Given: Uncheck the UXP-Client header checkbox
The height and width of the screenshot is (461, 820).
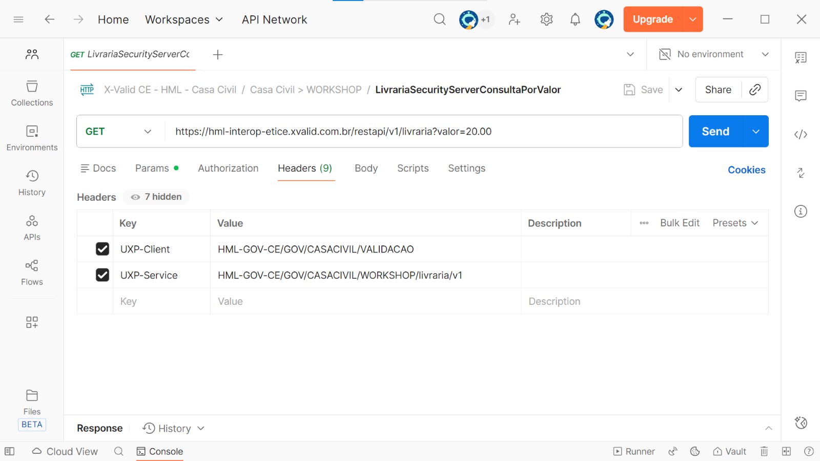Looking at the screenshot, I should (x=102, y=249).
